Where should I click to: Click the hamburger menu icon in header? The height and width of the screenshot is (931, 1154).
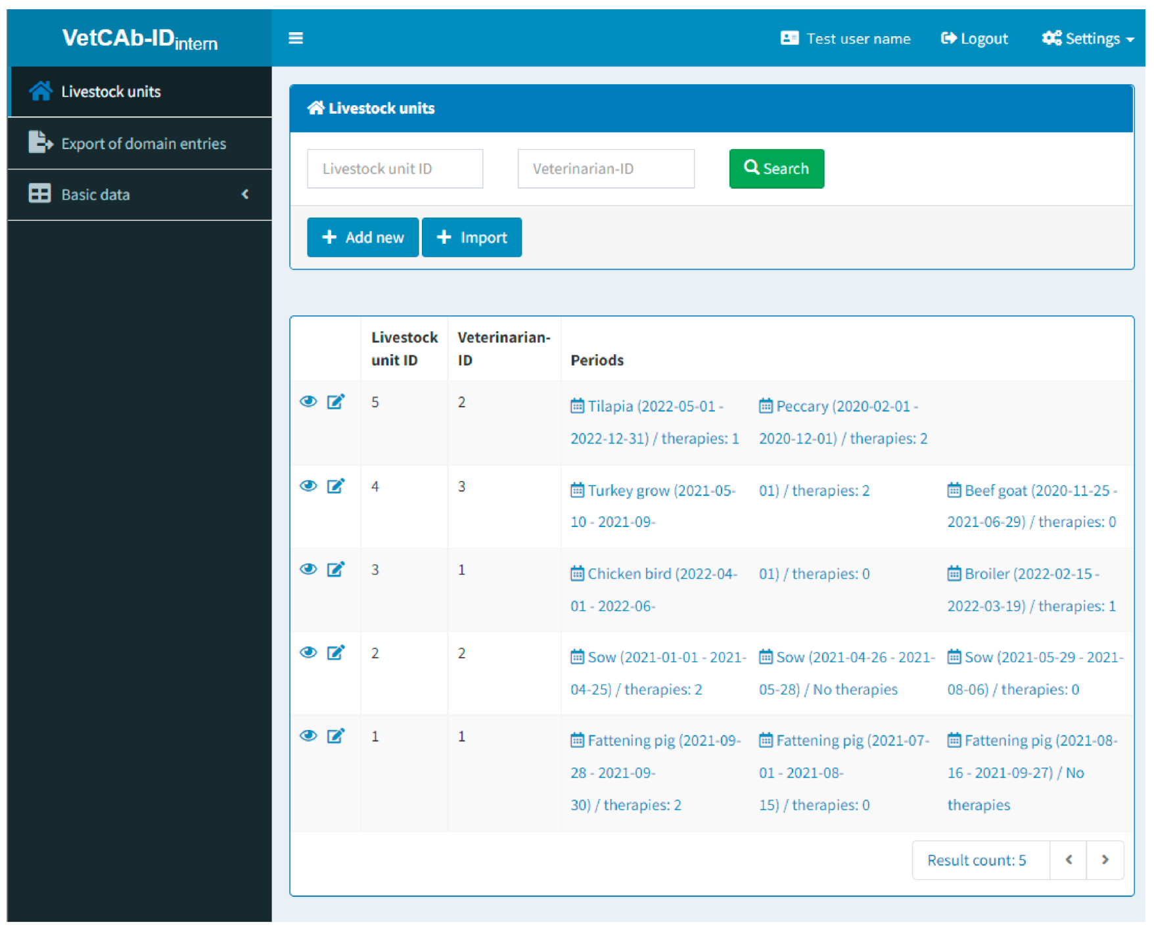coord(296,38)
